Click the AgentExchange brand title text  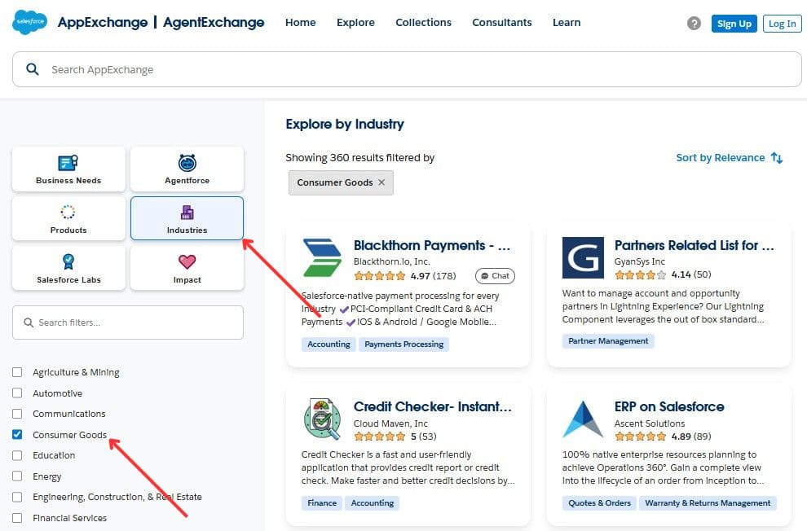(x=214, y=22)
